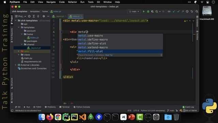
Task: Select main.py in project tree
Action: point(28,58)
